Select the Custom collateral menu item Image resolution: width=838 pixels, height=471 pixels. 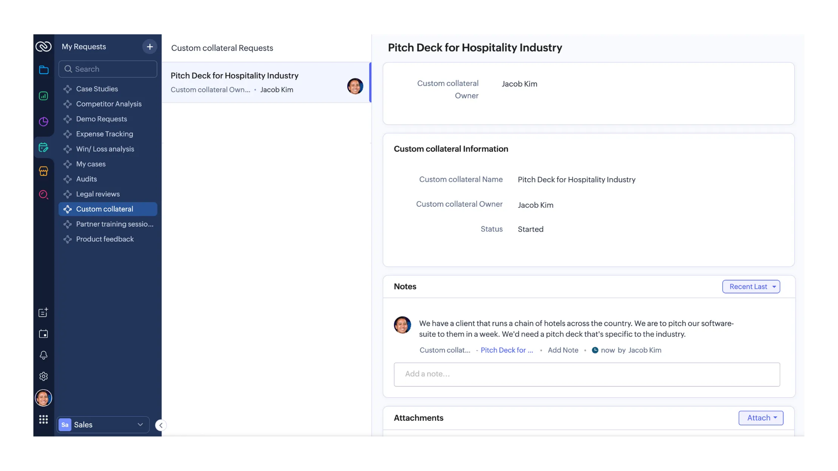(x=104, y=209)
